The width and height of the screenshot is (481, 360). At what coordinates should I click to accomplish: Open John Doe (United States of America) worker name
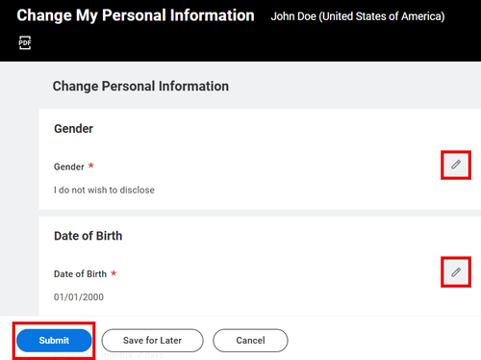(358, 16)
